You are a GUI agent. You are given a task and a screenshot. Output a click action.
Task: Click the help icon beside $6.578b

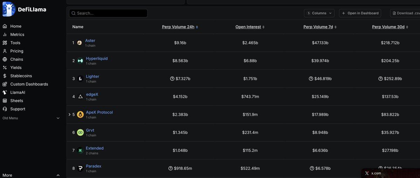tap(312, 168)
